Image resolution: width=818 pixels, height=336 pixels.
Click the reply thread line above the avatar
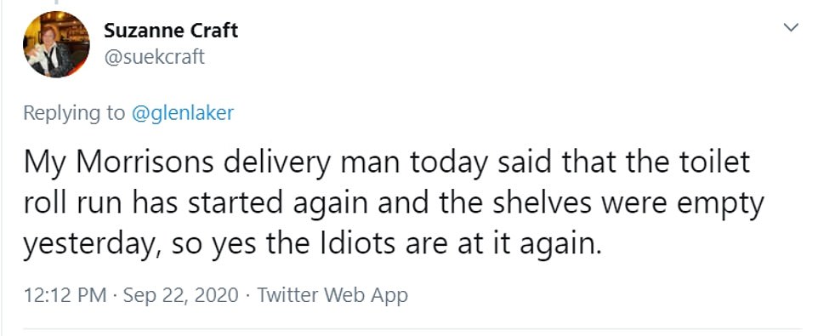pos(56,3)
